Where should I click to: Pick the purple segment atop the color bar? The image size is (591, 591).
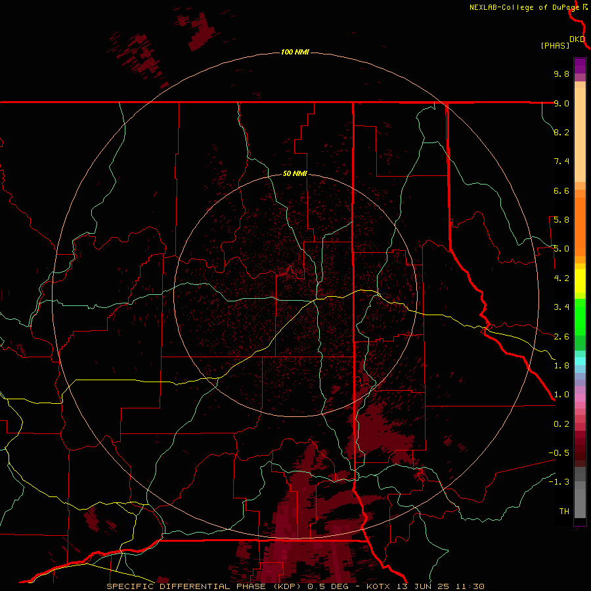tap(580, 66)
